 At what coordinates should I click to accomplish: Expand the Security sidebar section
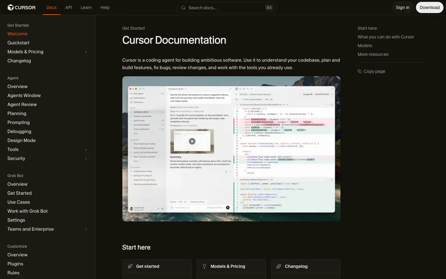pyautogui.click(x=86, y=158)
